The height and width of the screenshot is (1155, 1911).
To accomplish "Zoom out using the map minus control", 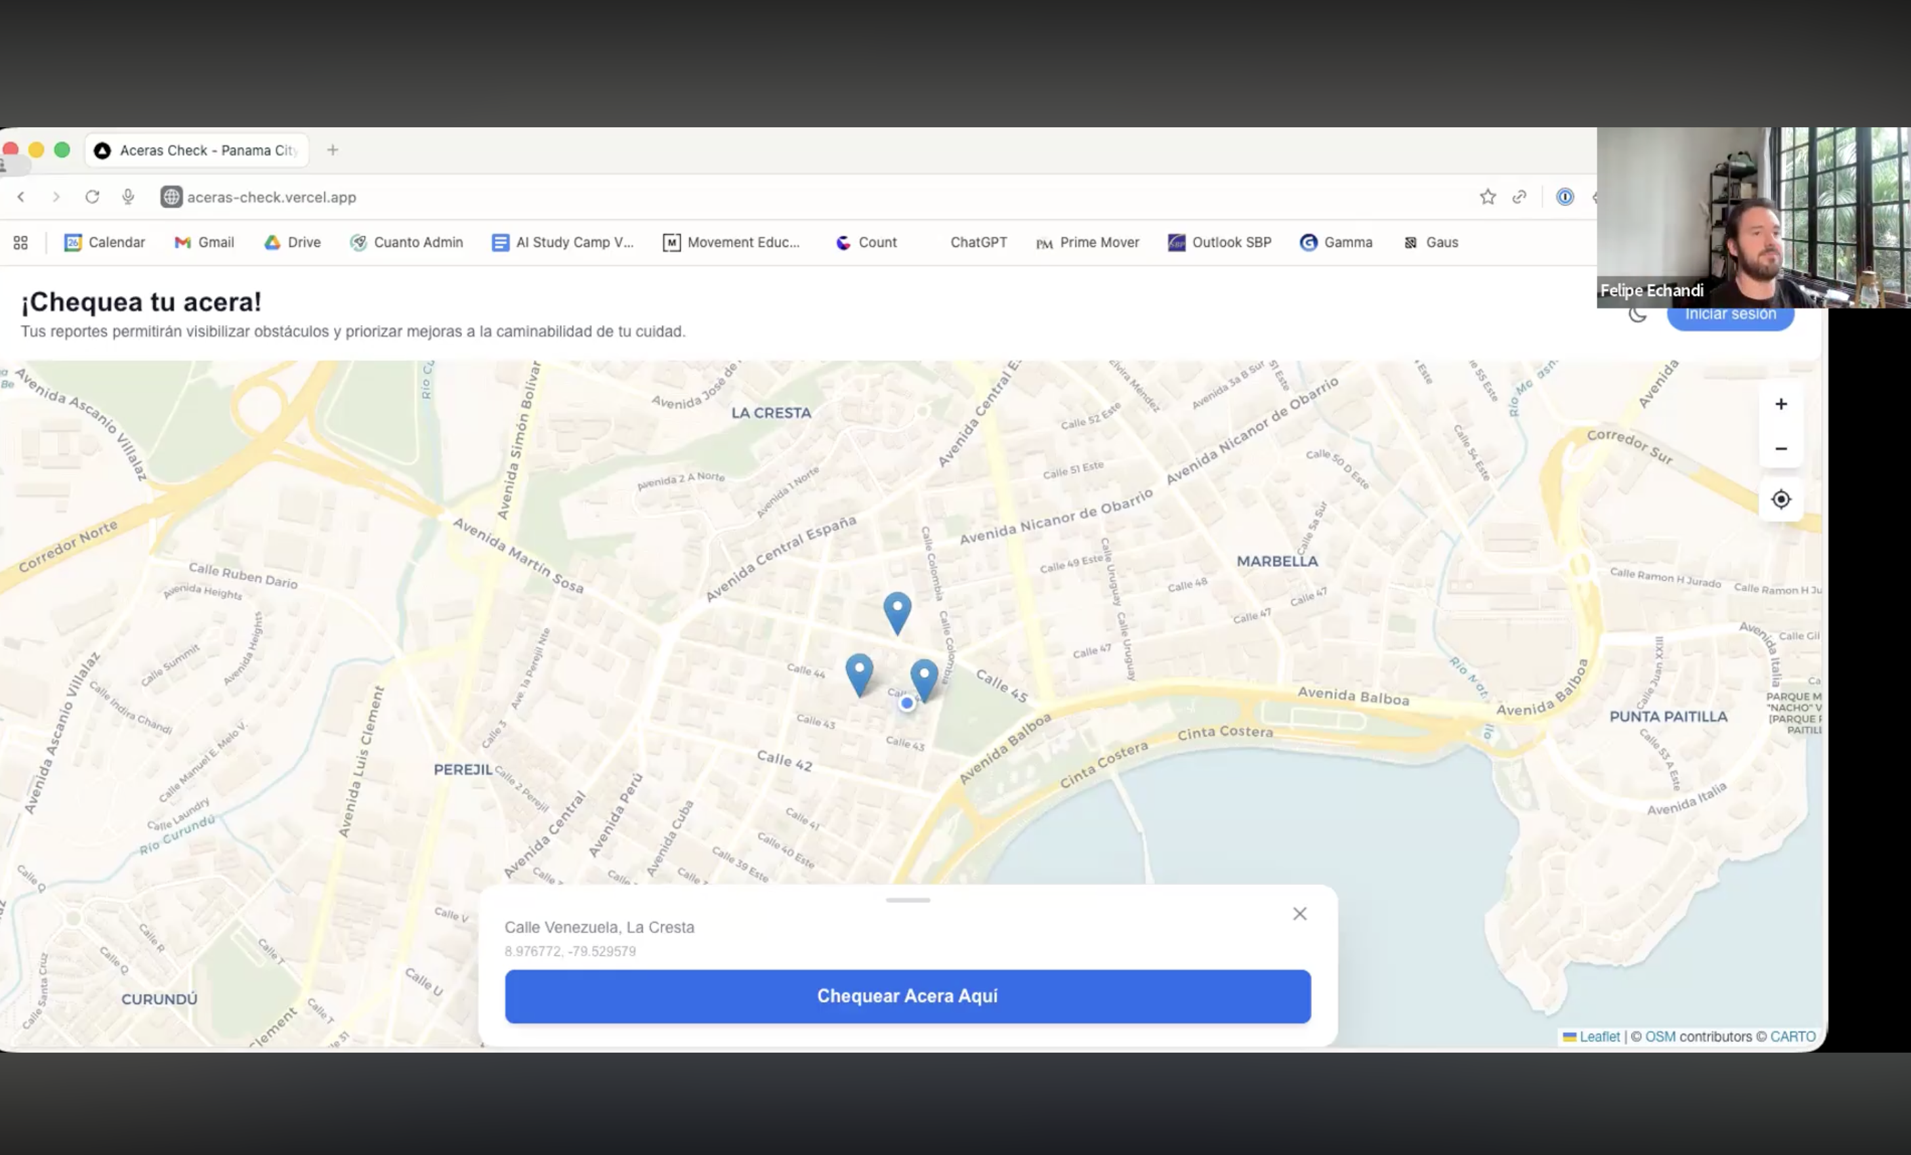I will click(1780, 448).
